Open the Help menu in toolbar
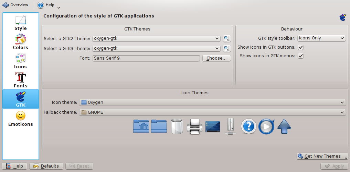This screenshot has height=172, width=350. click(49, 5)
